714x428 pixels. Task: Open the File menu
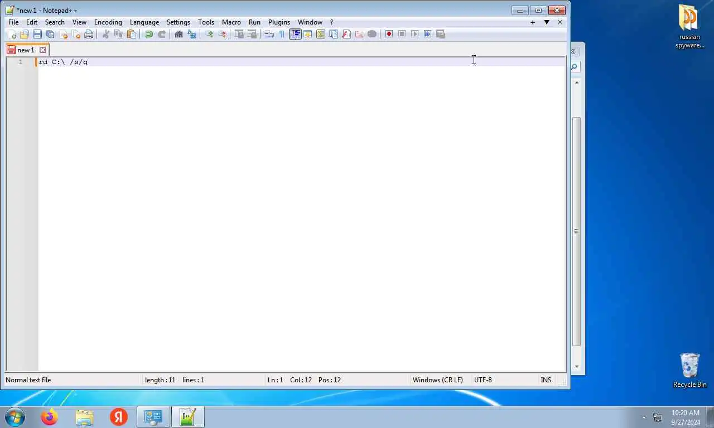click(13, 22)
